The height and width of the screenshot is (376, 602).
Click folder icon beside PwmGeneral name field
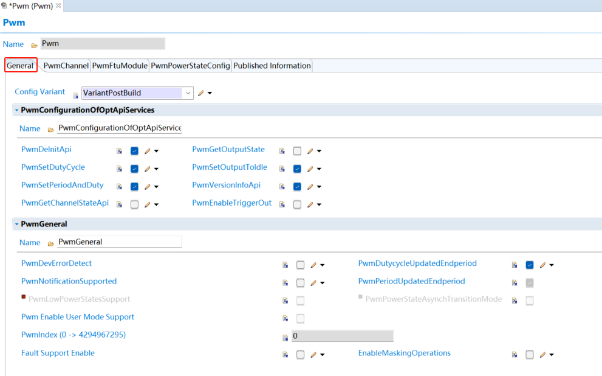coord(51,243)
